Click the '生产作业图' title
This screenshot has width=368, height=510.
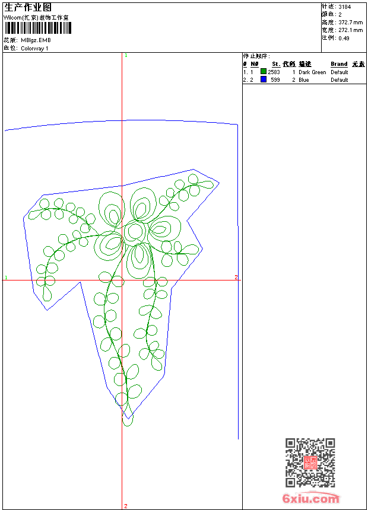28,7
